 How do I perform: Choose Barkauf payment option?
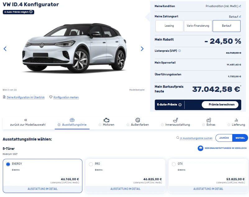tap(227, 26)
